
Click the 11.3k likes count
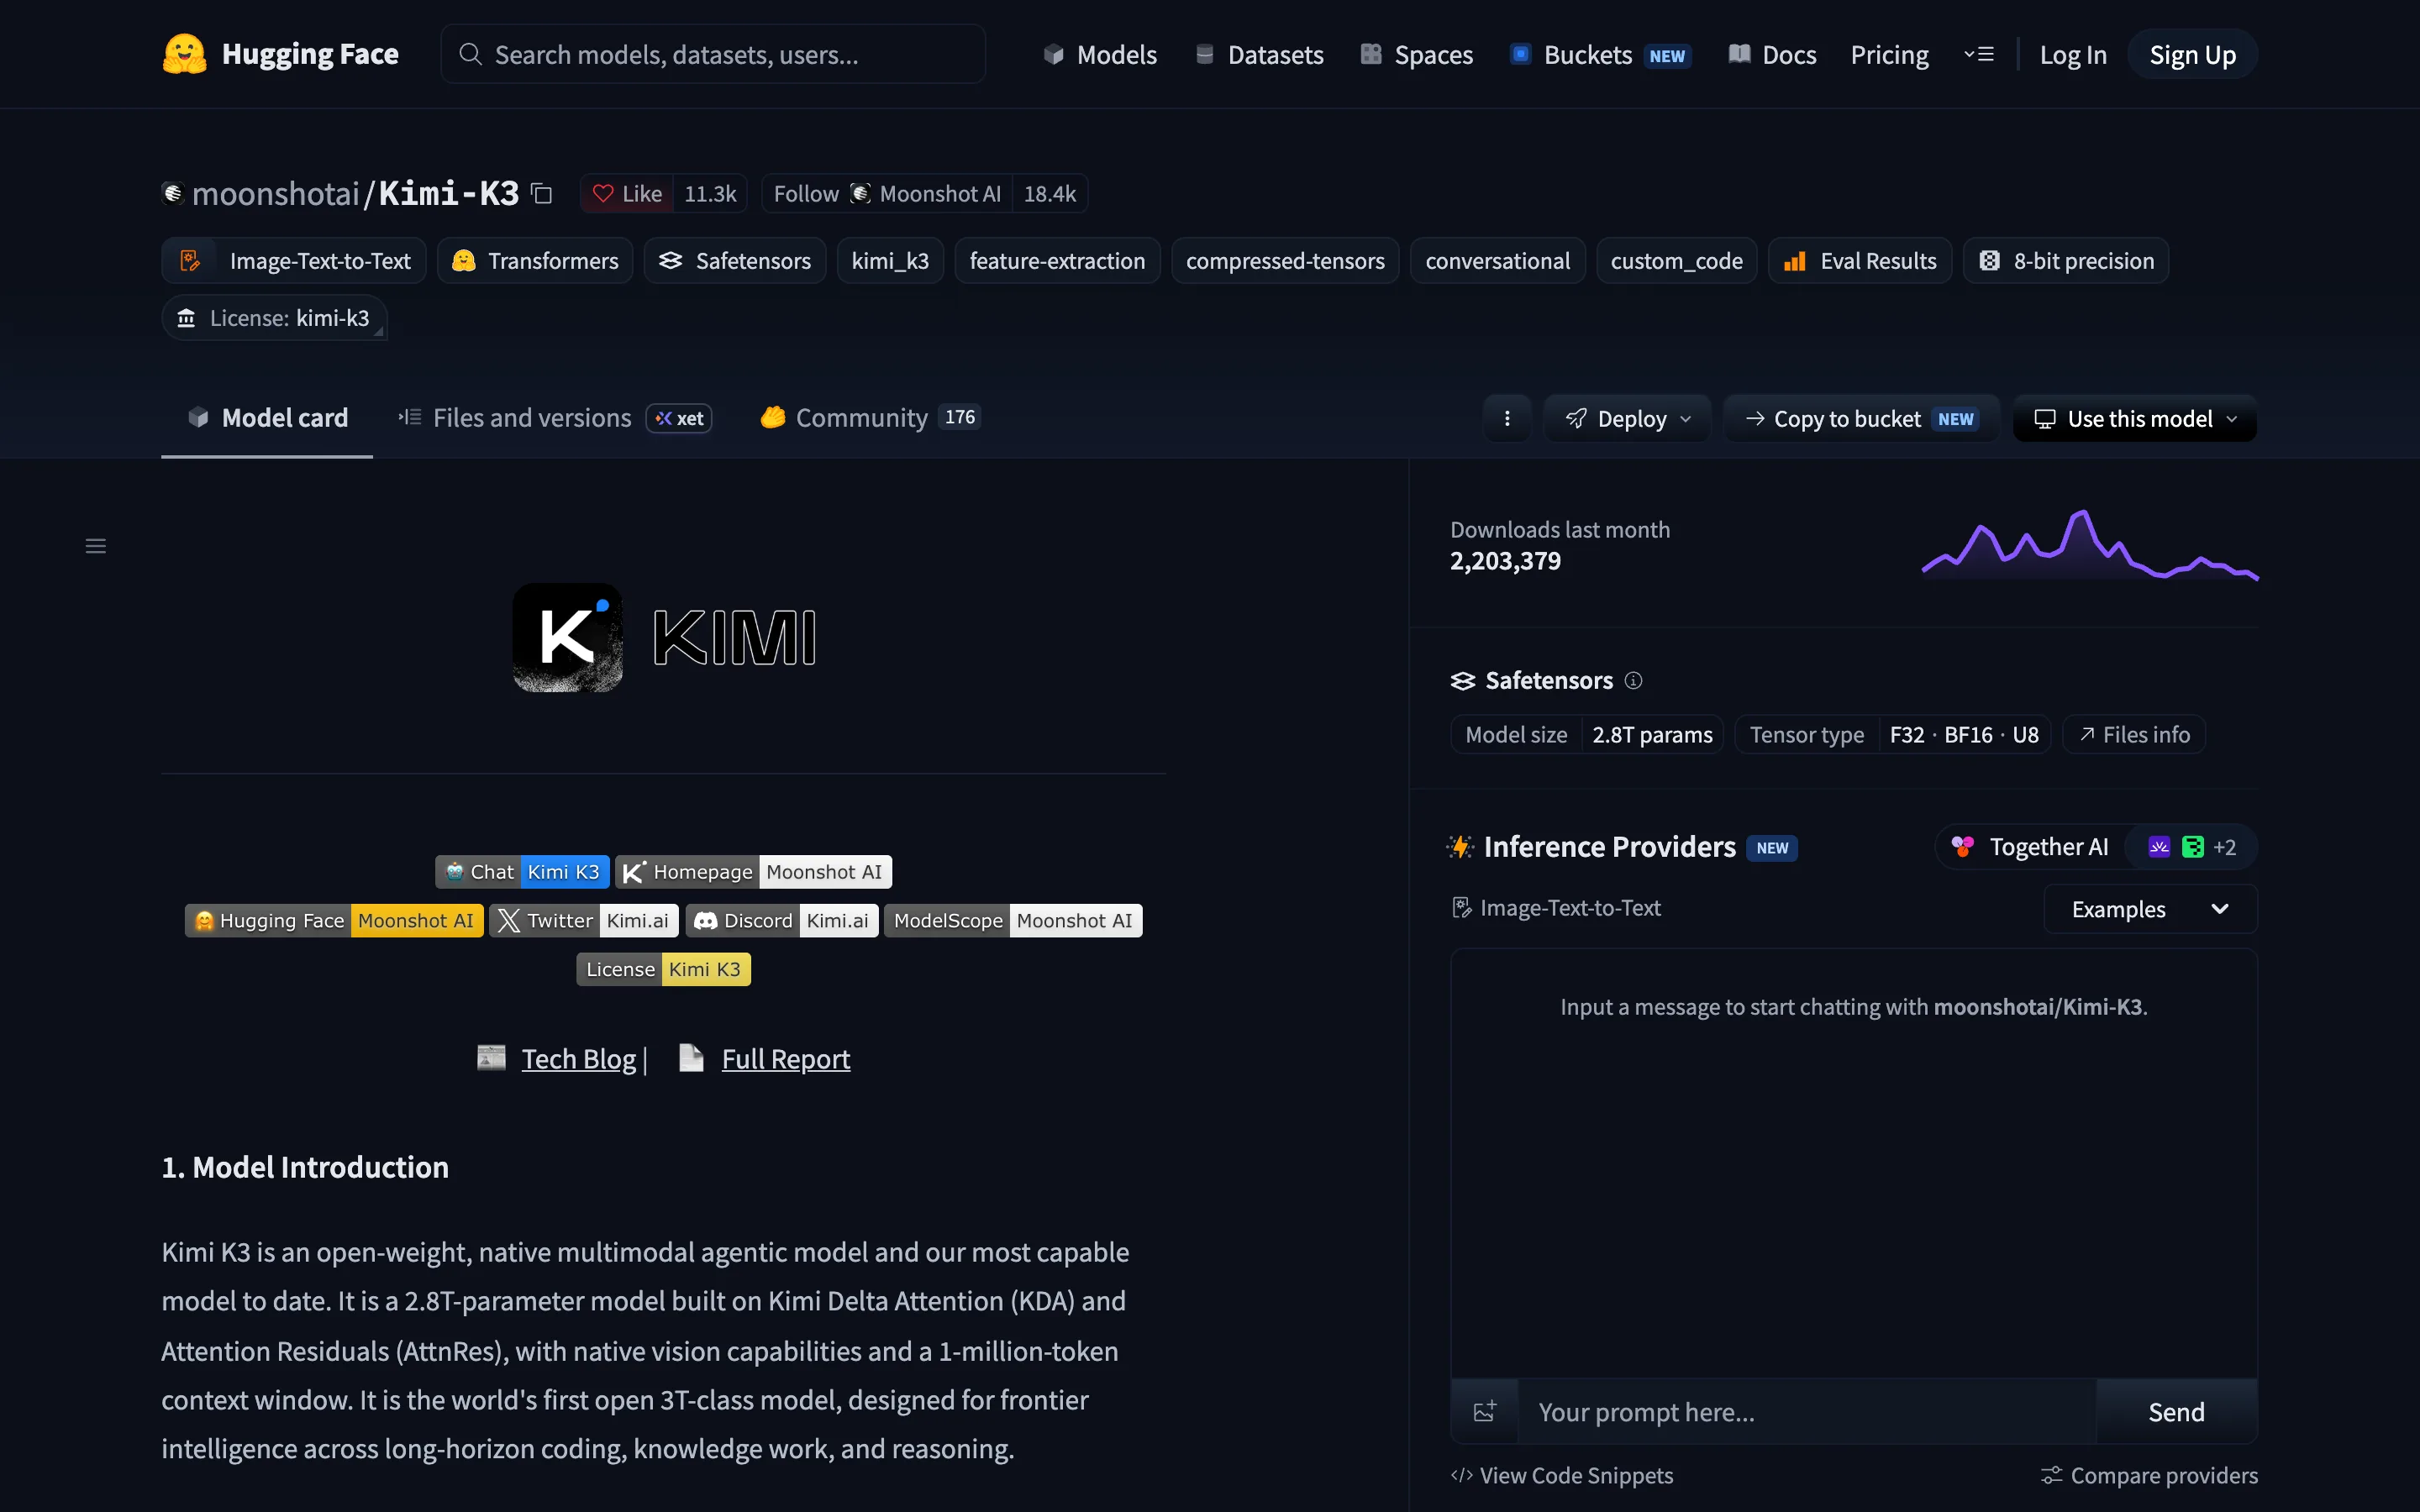pos(710,194)
